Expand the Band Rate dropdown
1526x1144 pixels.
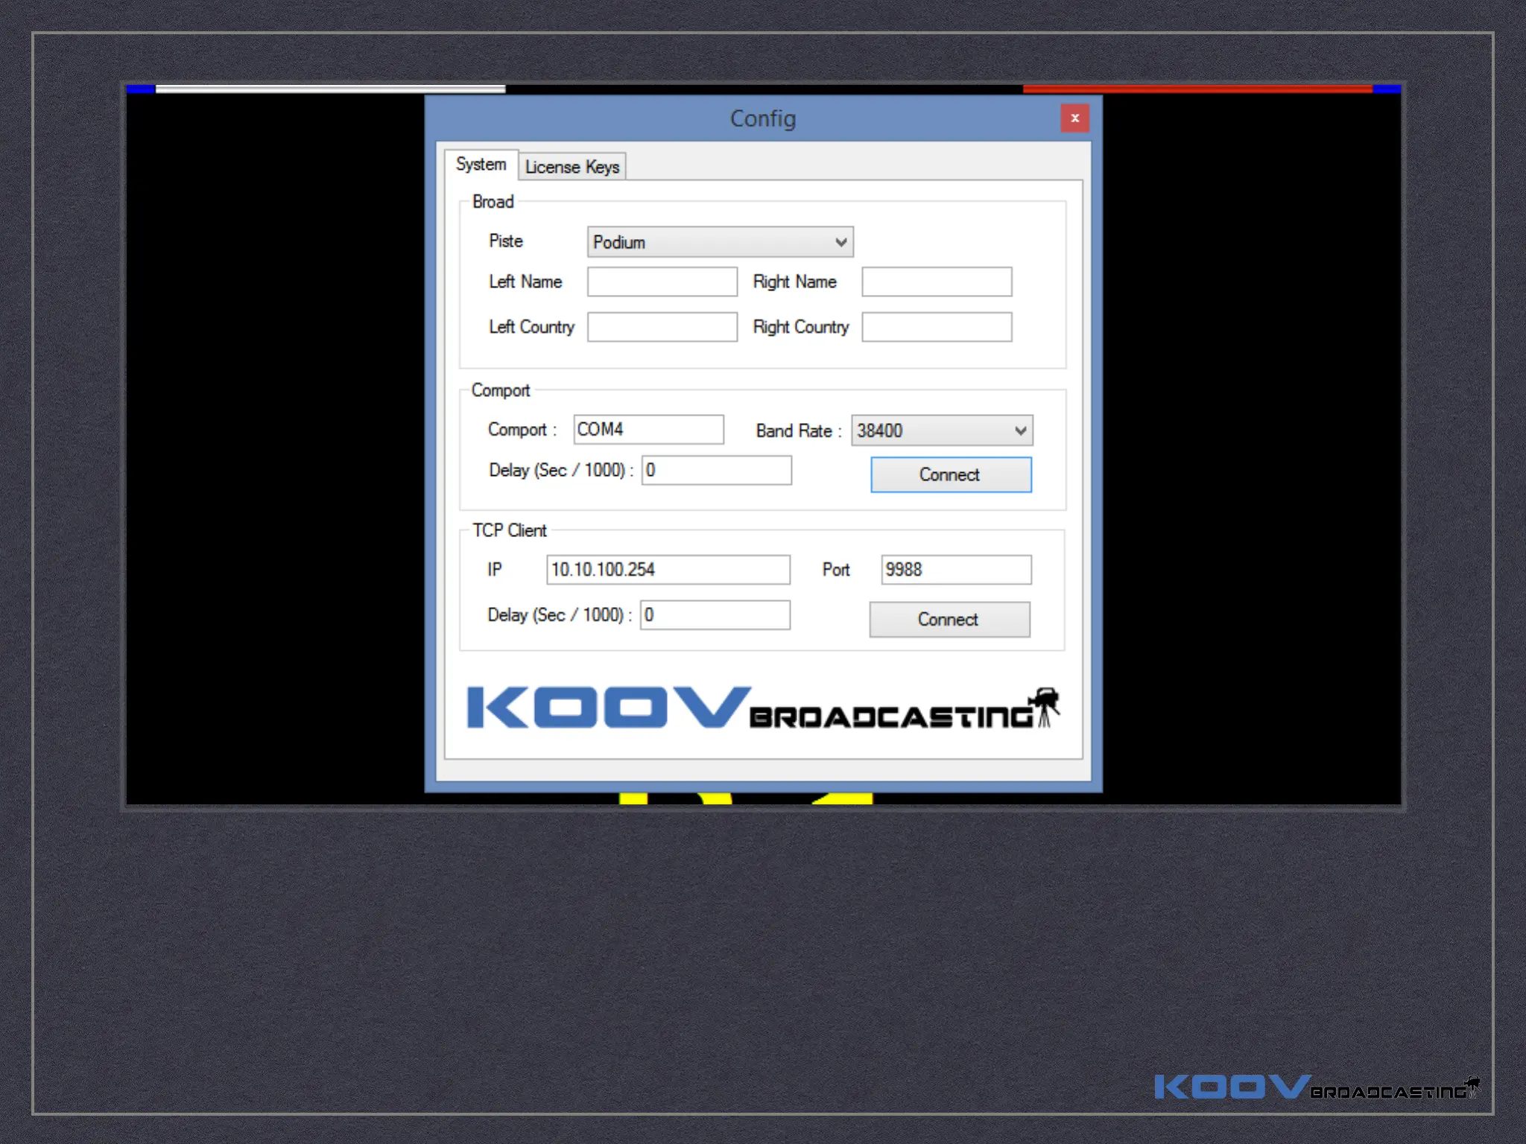pos(942,430)
